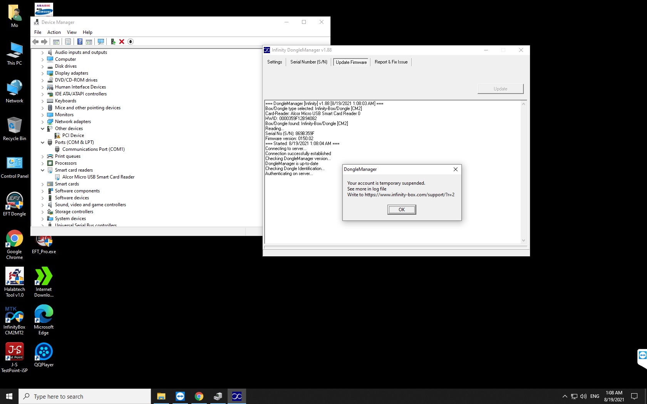Click the Back arrow in Device Manager toolbar

coord(35,42)
